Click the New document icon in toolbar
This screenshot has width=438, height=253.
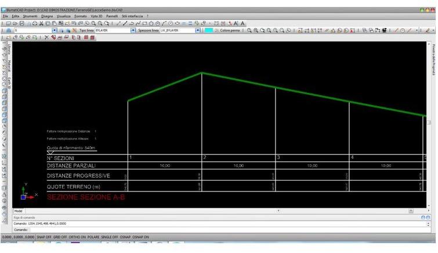9,23
